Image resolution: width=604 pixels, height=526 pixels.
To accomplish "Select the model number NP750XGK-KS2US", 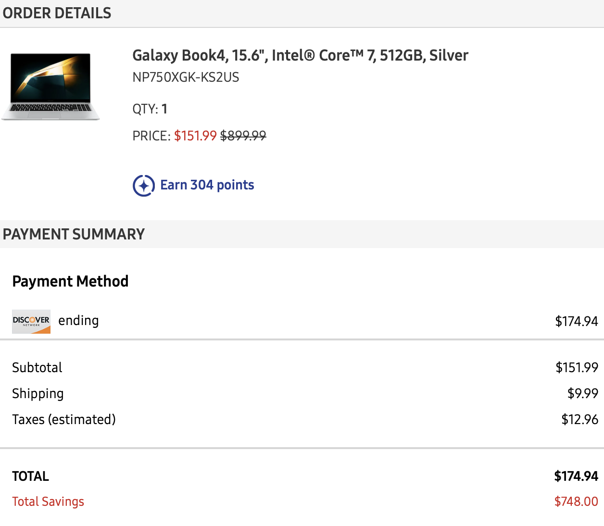I will click(x=186, y=77).
